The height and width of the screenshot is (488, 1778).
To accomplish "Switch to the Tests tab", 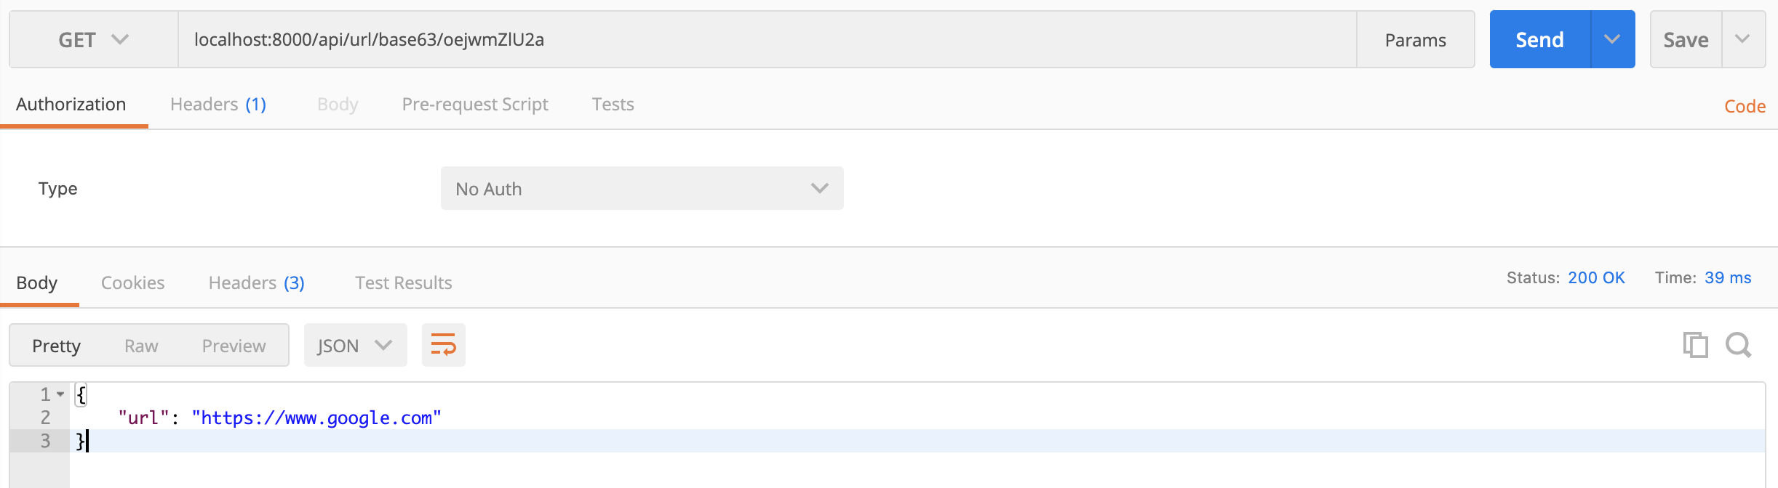I will point(613,104).
